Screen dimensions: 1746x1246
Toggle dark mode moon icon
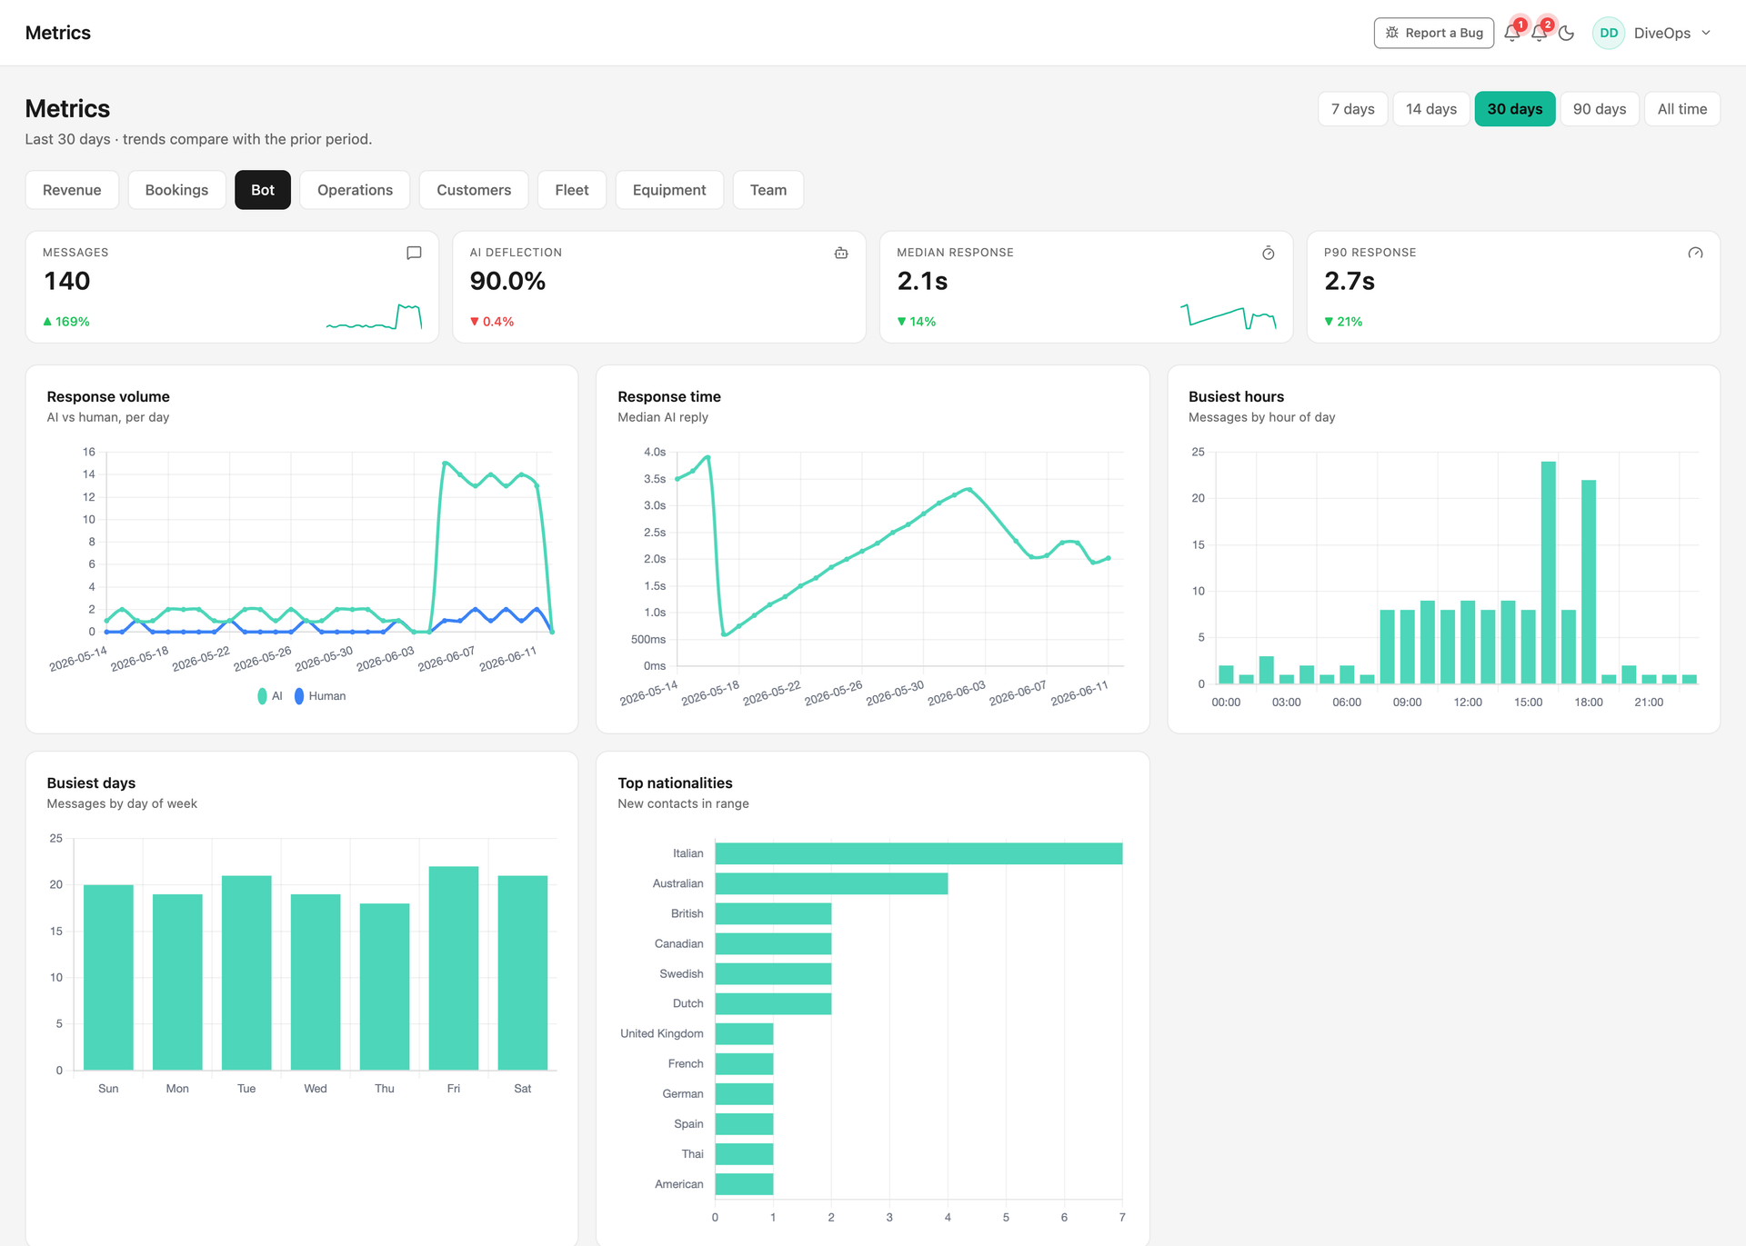[1566, 33]
